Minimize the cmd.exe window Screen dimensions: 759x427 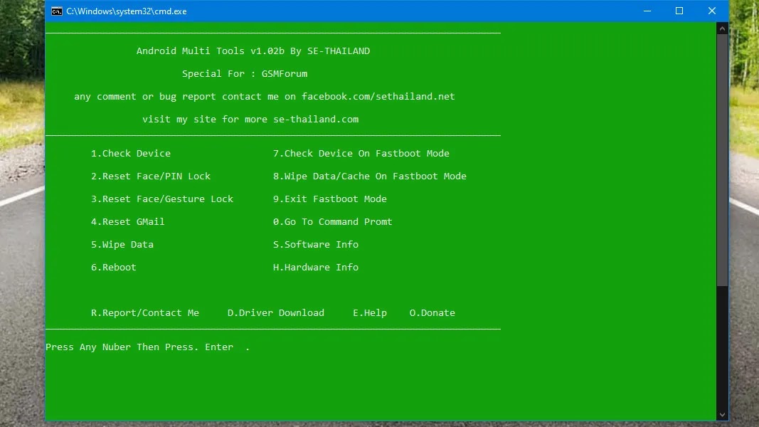[647, 11]
